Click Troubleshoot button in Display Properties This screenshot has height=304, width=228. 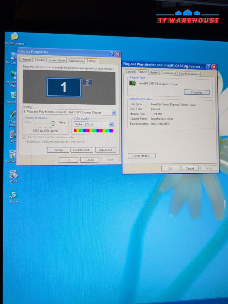(x=82, y=150)
